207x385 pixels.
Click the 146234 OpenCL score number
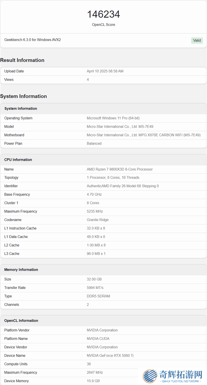click(x=103, y=14)
